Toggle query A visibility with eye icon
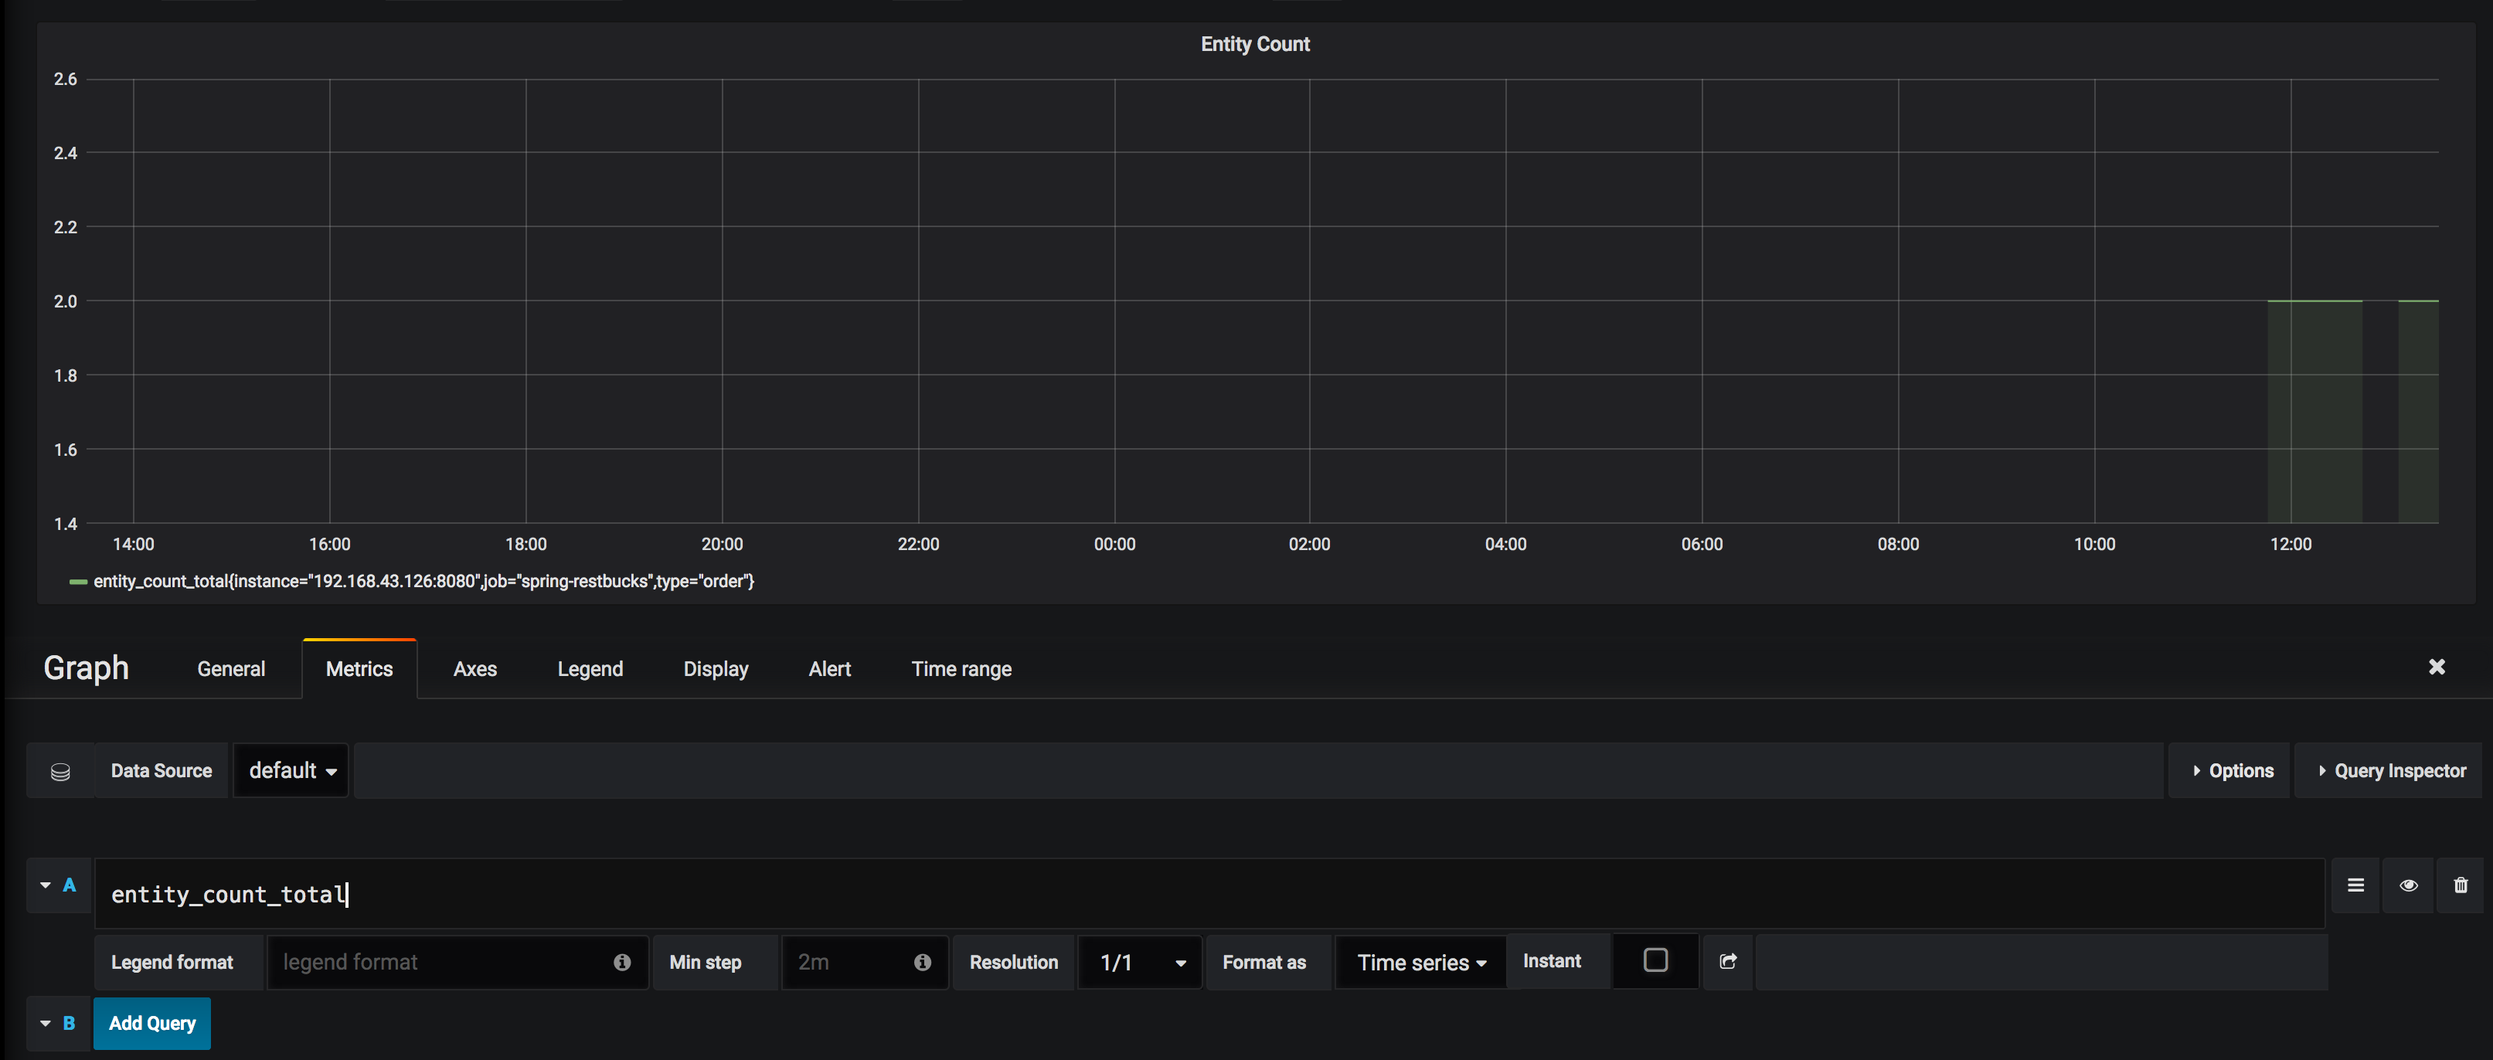 coord(2409,885)
